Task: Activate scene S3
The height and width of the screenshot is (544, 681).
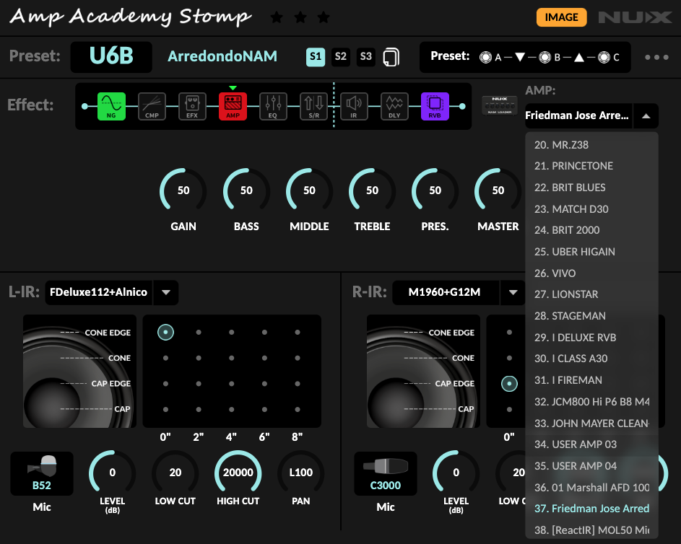Action: coord(365,57)
